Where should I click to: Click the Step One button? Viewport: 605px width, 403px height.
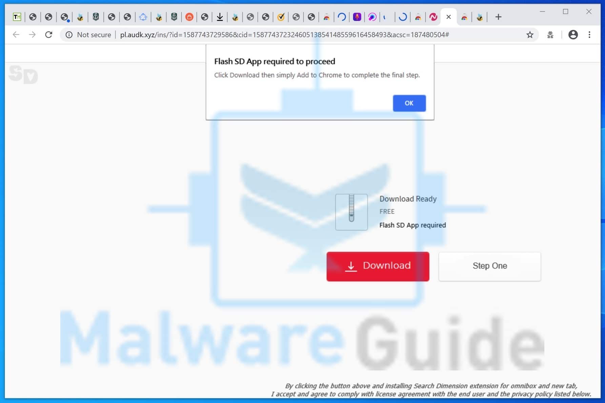pos(490,266)
